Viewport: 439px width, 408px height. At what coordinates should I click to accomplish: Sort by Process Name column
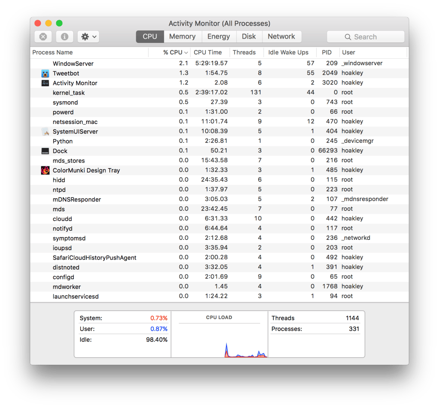(x=89, y=52)
